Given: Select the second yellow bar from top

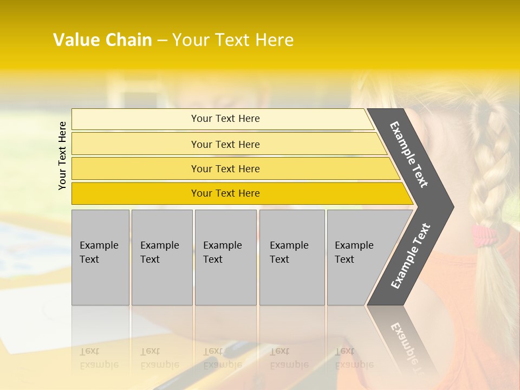Looking at the screenshot, I should click(x=225, y=144).
